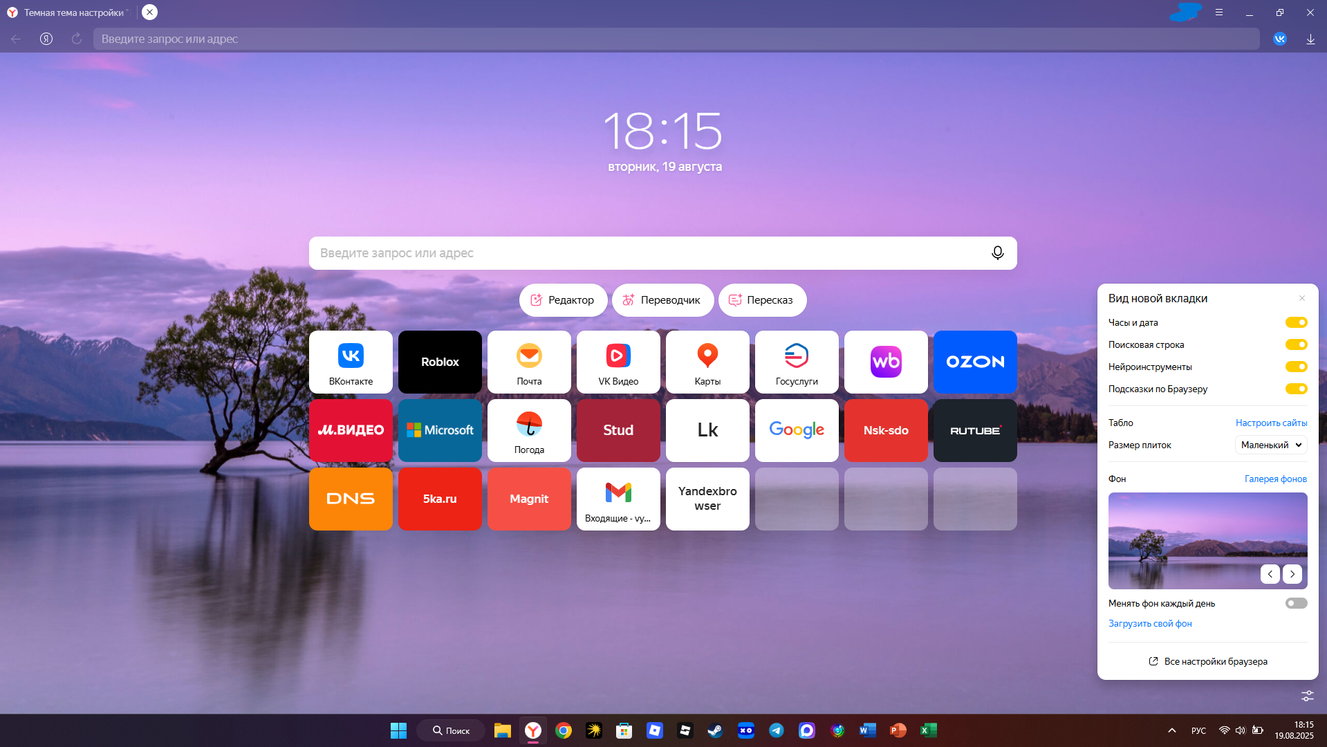The width and height of the screenshot is (1327, 747).
Task: Click the downloads icon in toolbar
Action: [x=1310, y=39]
